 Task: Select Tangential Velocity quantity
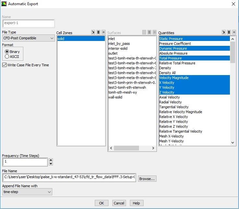195,107
